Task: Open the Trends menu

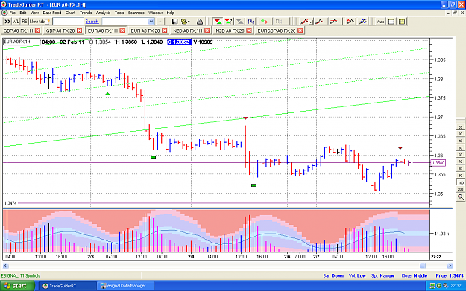Action: pos(86,13)
